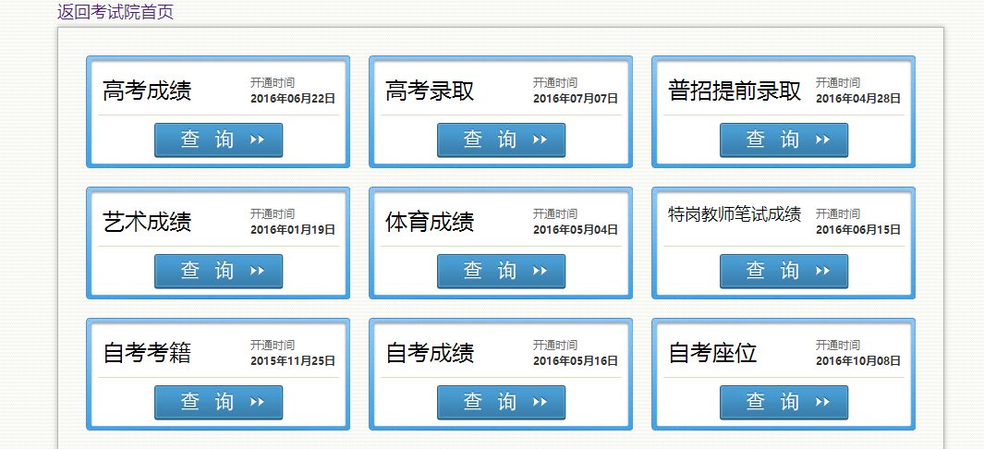Select the 体育成绩 card title
Viewport: 984px width, 449px height.
coord(430,222)
